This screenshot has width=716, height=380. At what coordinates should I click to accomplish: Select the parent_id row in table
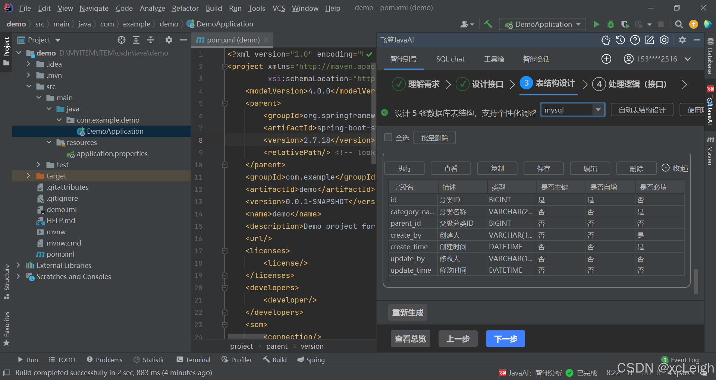(537, 223)
